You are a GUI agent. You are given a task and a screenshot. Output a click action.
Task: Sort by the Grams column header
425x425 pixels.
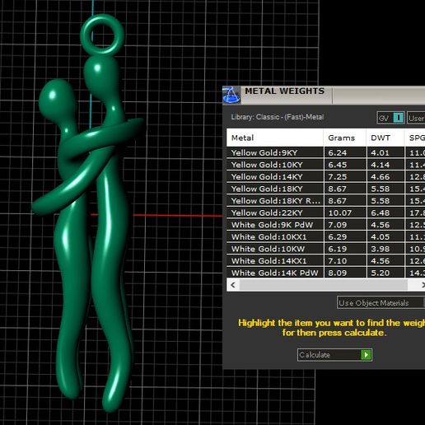click(345, 138)
